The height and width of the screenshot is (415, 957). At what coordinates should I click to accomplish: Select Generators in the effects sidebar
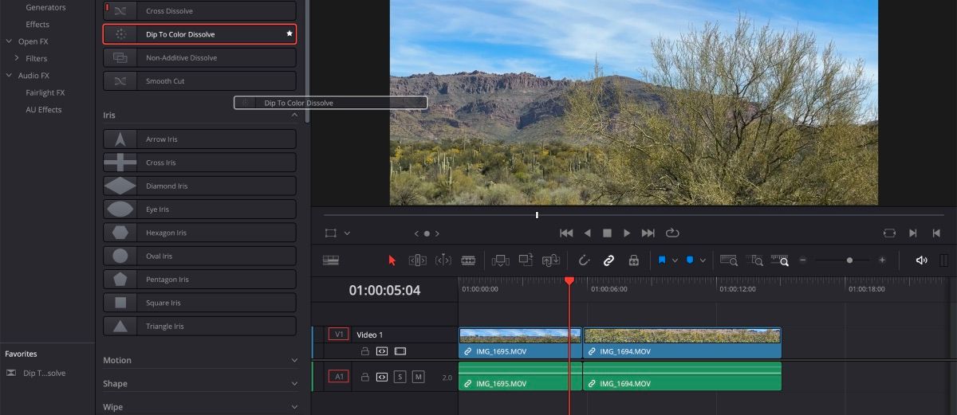[x=45, y=7]
